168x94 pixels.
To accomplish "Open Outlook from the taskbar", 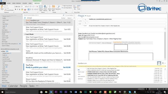I will click(51, 92).
